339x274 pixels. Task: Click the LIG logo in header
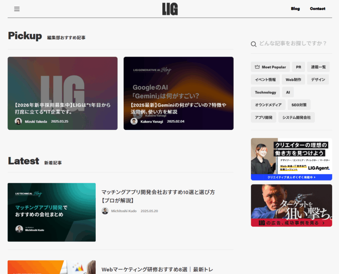tap(170, 9)
